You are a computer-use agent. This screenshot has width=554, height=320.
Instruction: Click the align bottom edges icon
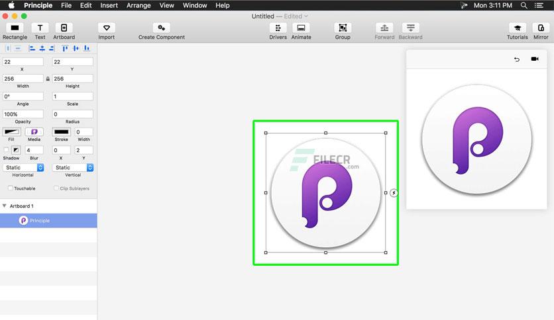pyautogui.click(x=87, y=48)
